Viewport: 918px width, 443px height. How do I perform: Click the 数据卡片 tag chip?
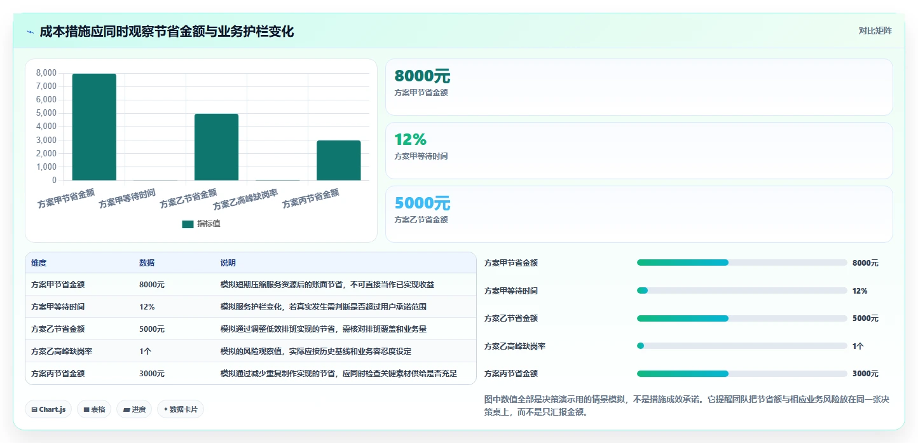point(181,409)
